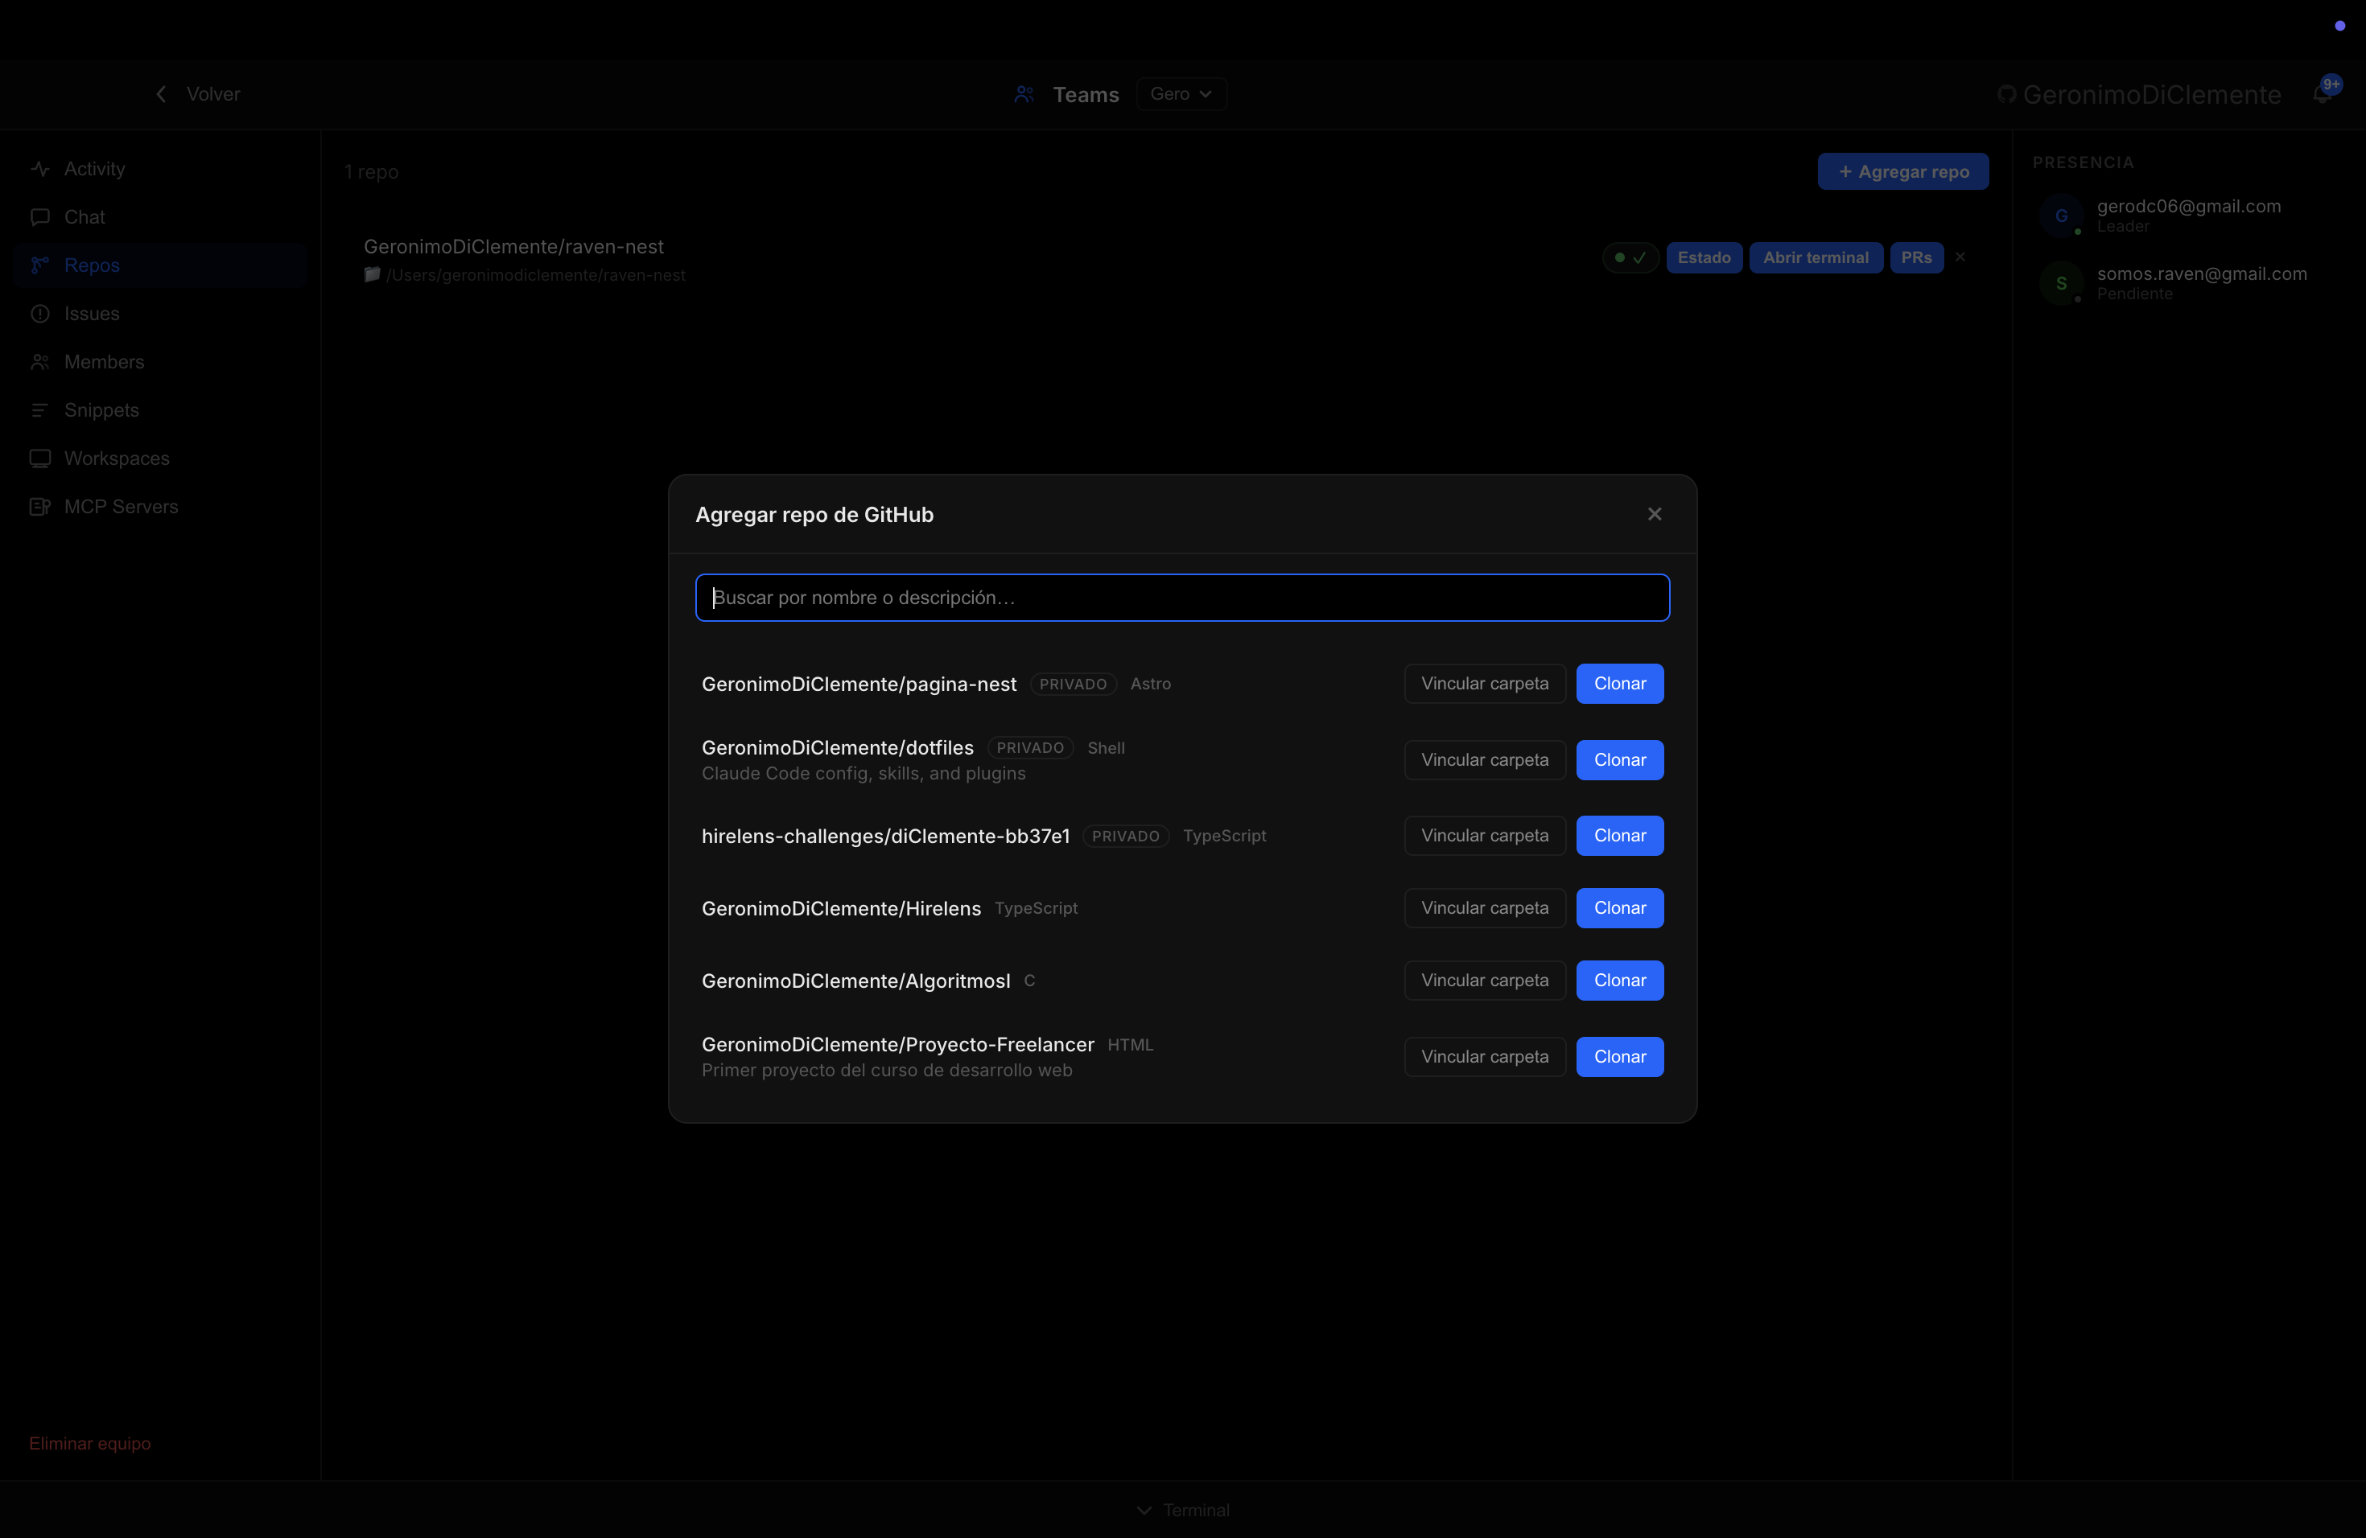Toggle the green status check on raven-nest
2366x1538 pixels.
(1630, 257)
